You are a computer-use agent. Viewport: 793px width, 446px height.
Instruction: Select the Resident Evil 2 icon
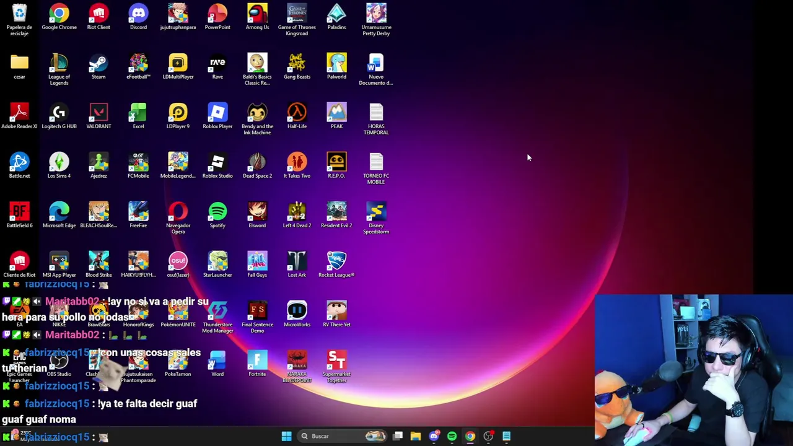click(336, 215)
